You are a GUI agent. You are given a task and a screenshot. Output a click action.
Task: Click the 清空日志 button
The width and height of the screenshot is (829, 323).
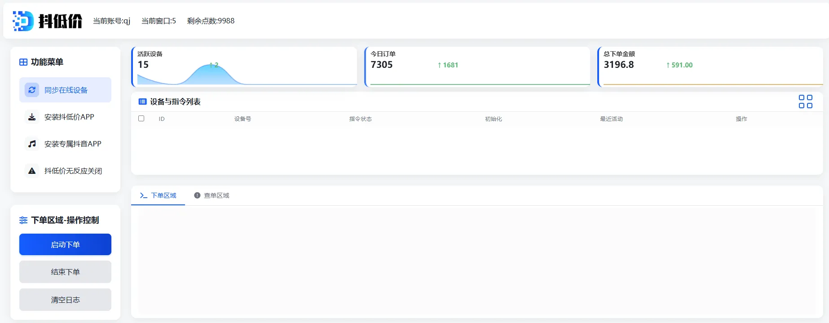coord(65,300)
